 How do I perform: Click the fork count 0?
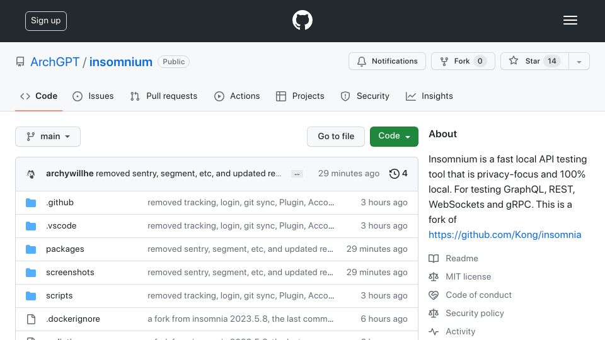480,61
